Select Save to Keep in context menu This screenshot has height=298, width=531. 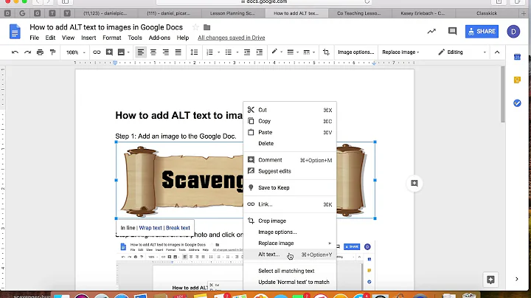[290, 187]
